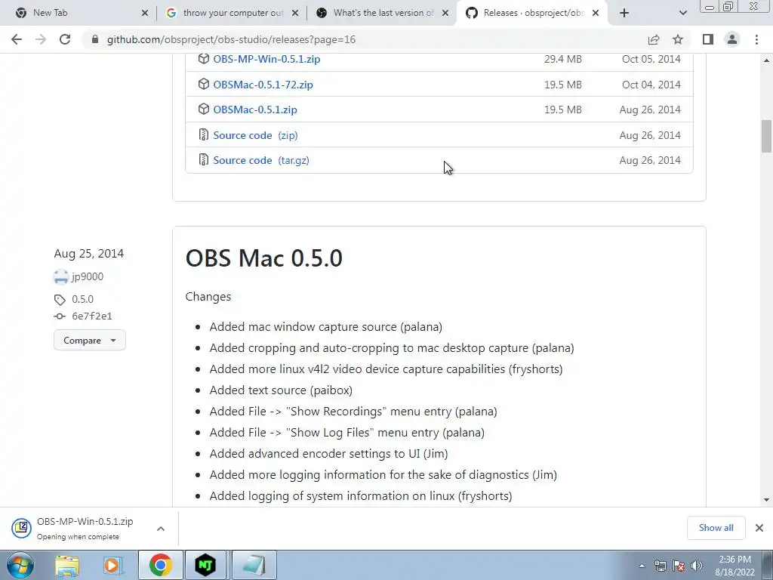Close the Google search tab
The height and width of the screenshot is (580, 773).
[295, 13]
